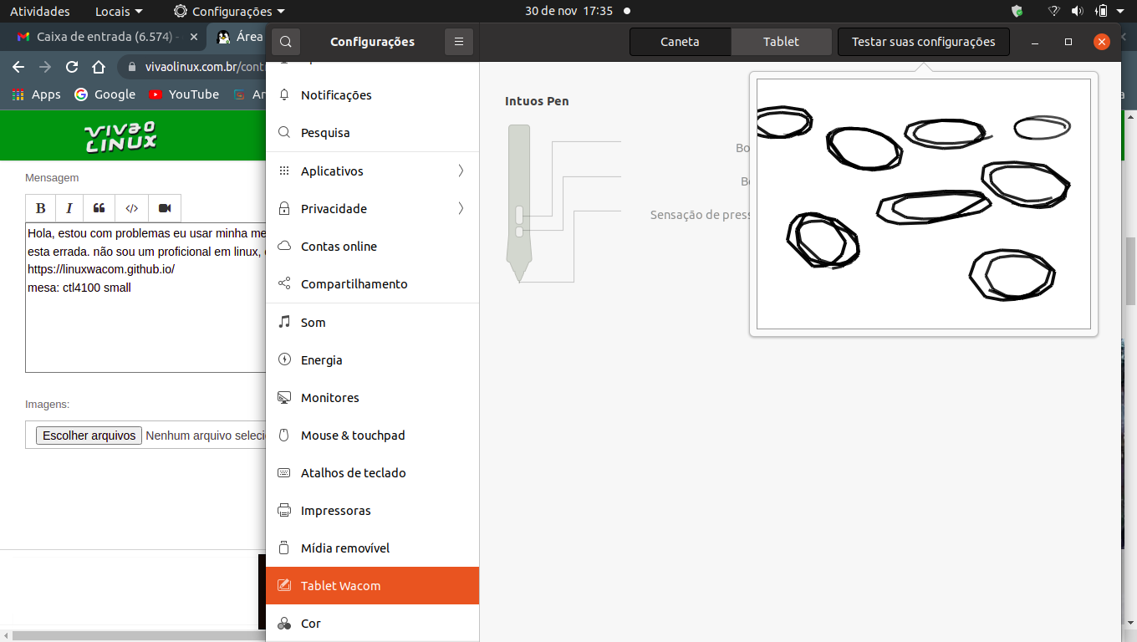Open Pesquisa settings in sidebar

(373, 133)
